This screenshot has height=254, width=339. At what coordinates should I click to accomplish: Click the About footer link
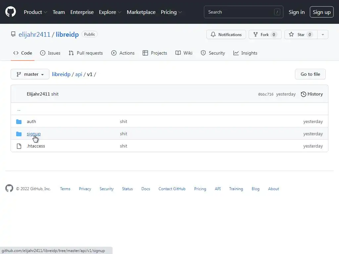point(273,189)
